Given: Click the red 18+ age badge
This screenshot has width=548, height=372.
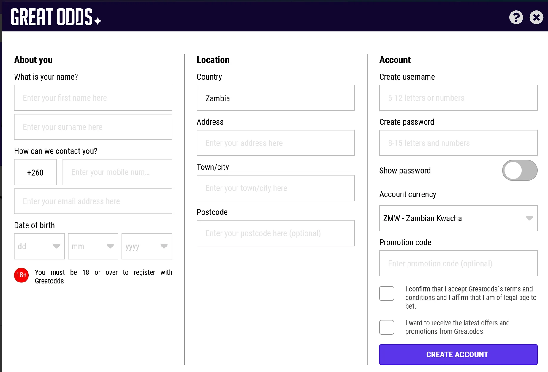Looking at the screenshot, I should (21, 275).
